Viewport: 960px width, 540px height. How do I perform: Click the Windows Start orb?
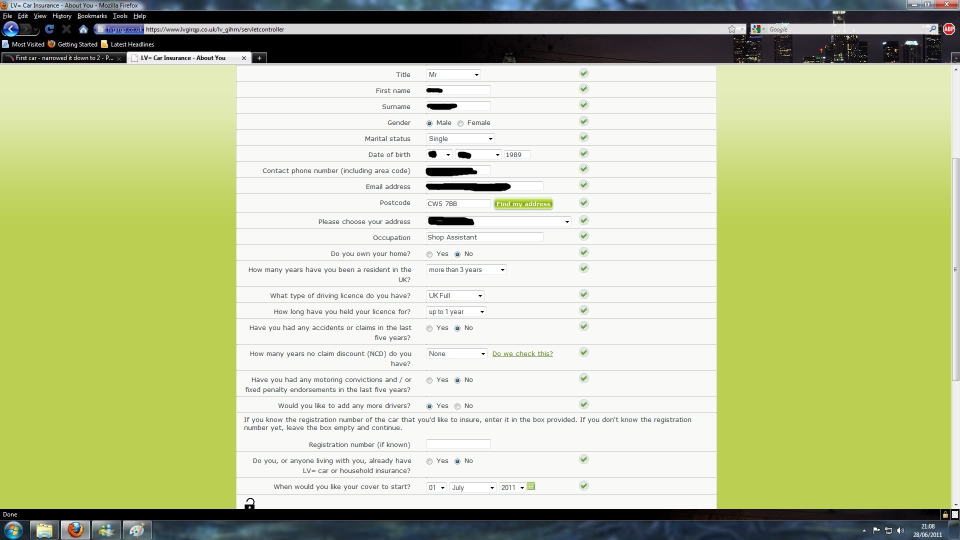(13, 530)
